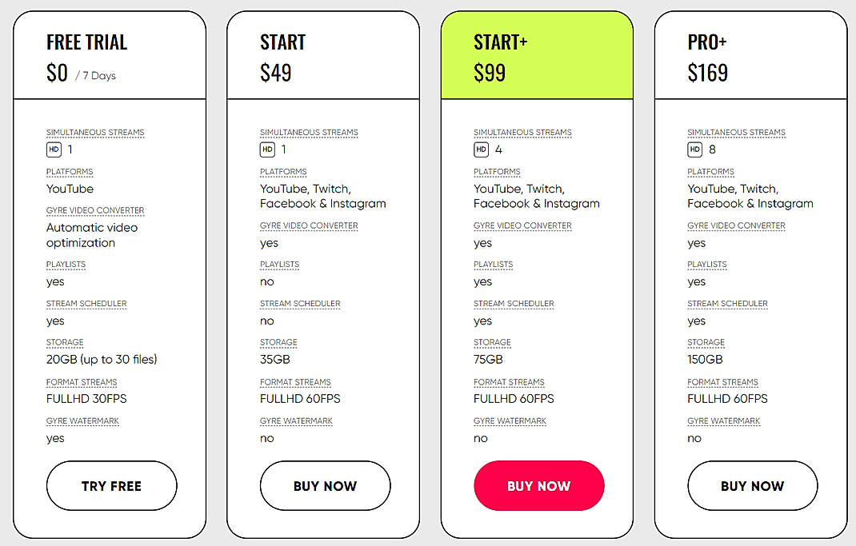Click STREAM SCHEDULER in the Free Trial column
This screenshot has width=856, height=546.
[x=86, y=303]
